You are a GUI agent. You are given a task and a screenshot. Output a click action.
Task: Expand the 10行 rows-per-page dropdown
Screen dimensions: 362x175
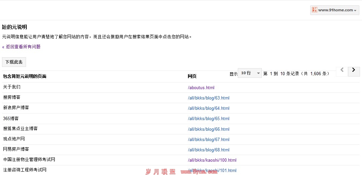pyautogui.click(x=249, y=73)
